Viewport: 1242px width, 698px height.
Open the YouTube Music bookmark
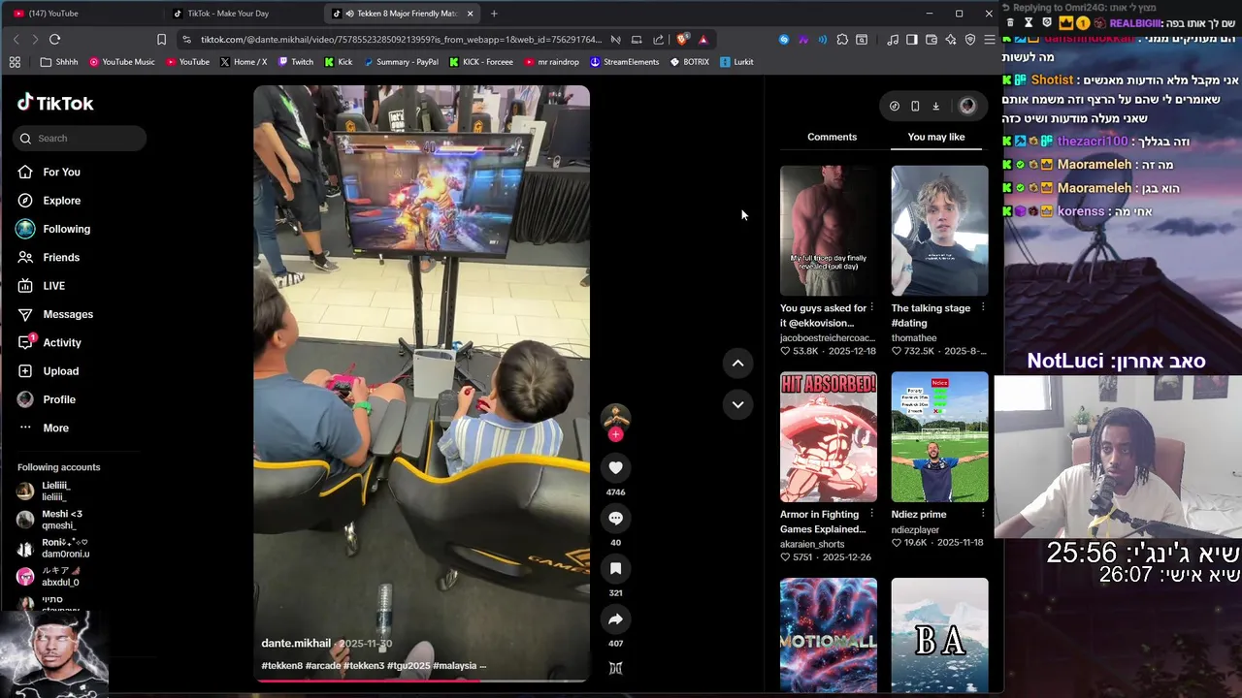click(x=121, y=62)
